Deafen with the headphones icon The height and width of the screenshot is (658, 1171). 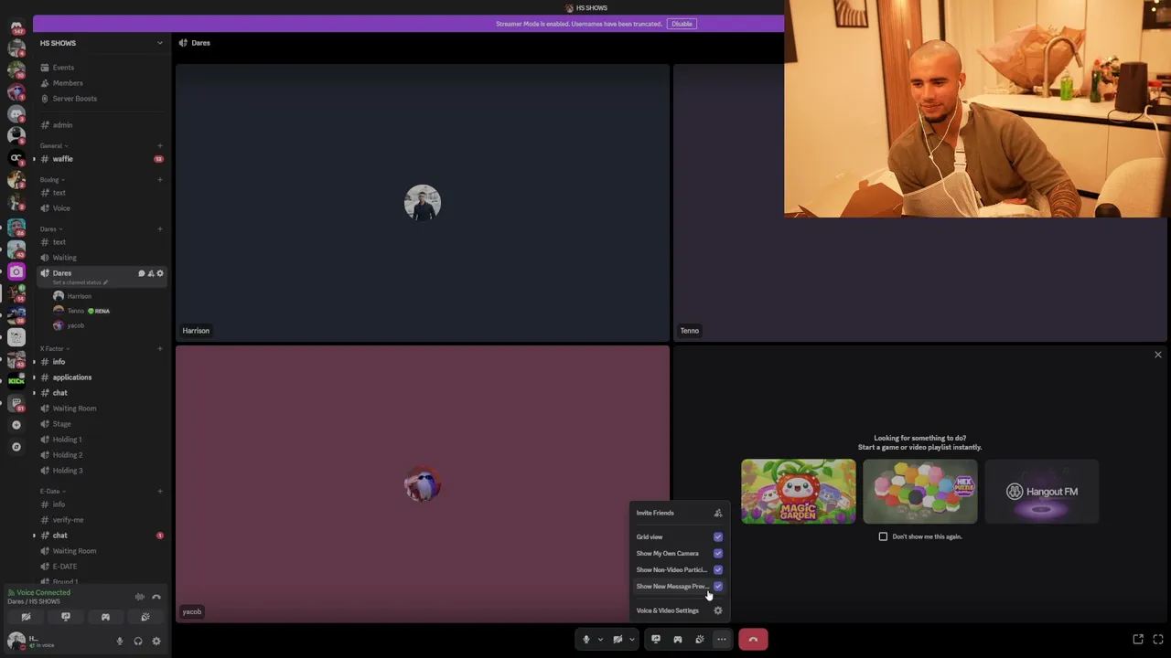click(138, 642)
